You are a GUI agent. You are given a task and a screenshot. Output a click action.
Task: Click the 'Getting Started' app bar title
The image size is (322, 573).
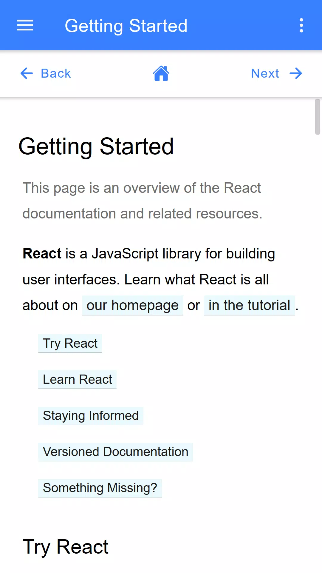pos(126,26)
